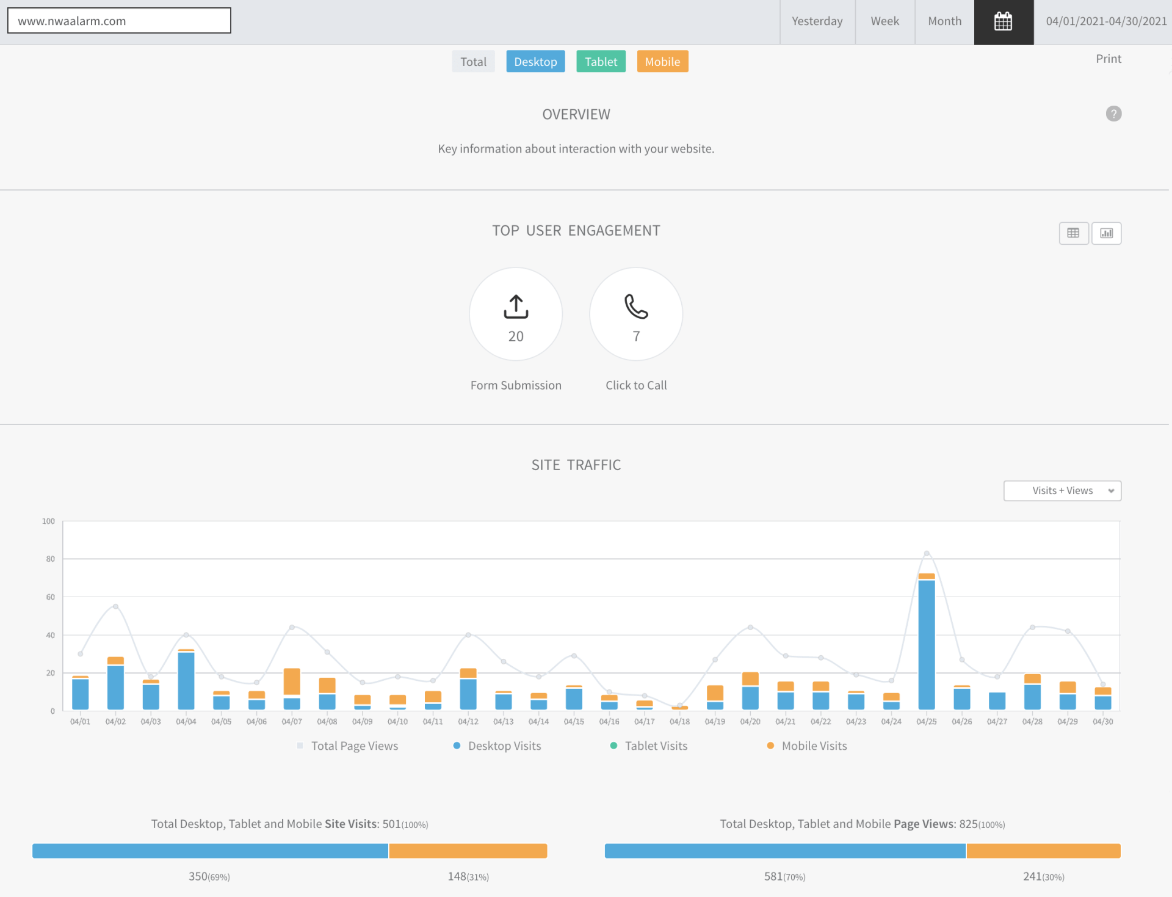Screen dimensions: 1172x897
Task: Open the calendar date picker icon
Action: click(x=1003, y=22)
